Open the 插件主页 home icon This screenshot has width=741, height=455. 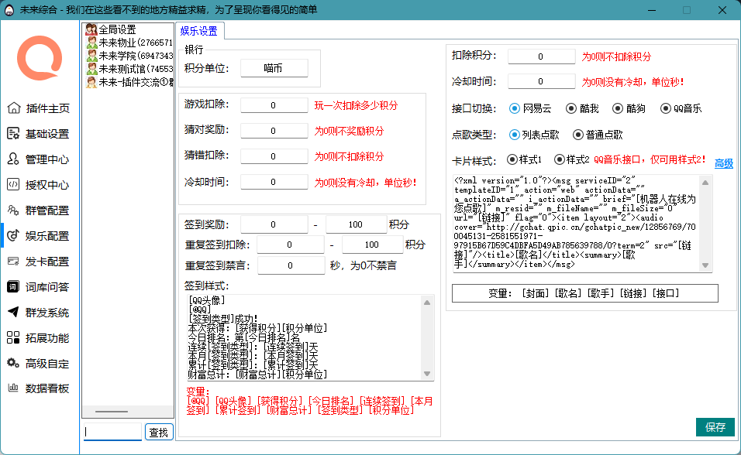click(x=13, y=108)
